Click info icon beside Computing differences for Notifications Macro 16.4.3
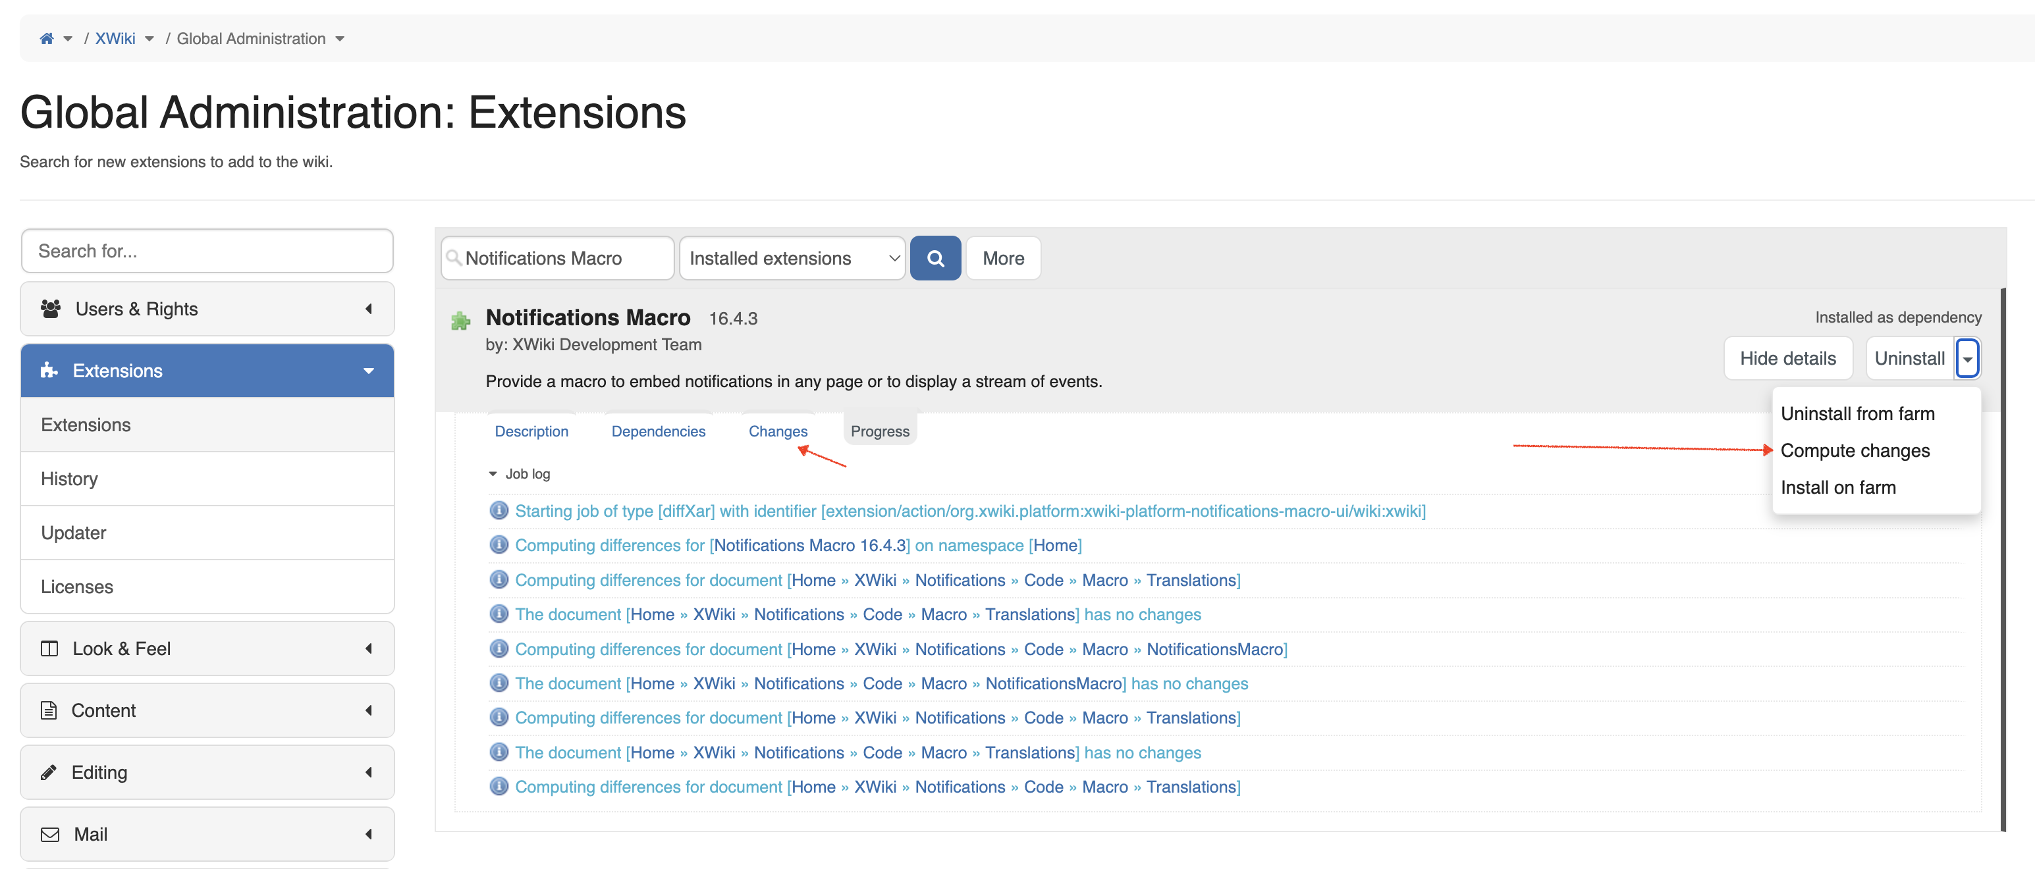Screen dimensions: 2035x869 [499, 544]
